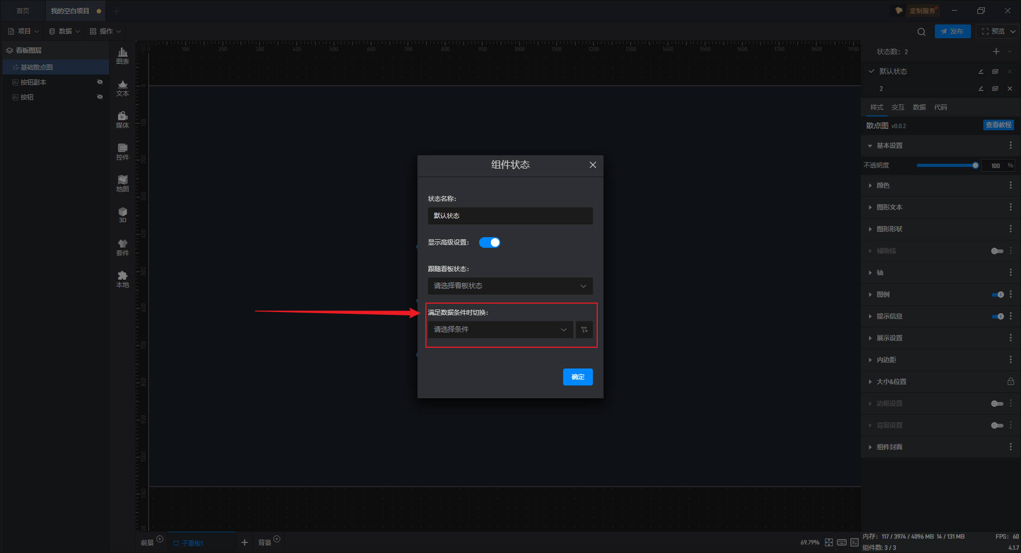Open the 项目 menu
Screen dimensions: 1021x553
[x=23, y=31]
